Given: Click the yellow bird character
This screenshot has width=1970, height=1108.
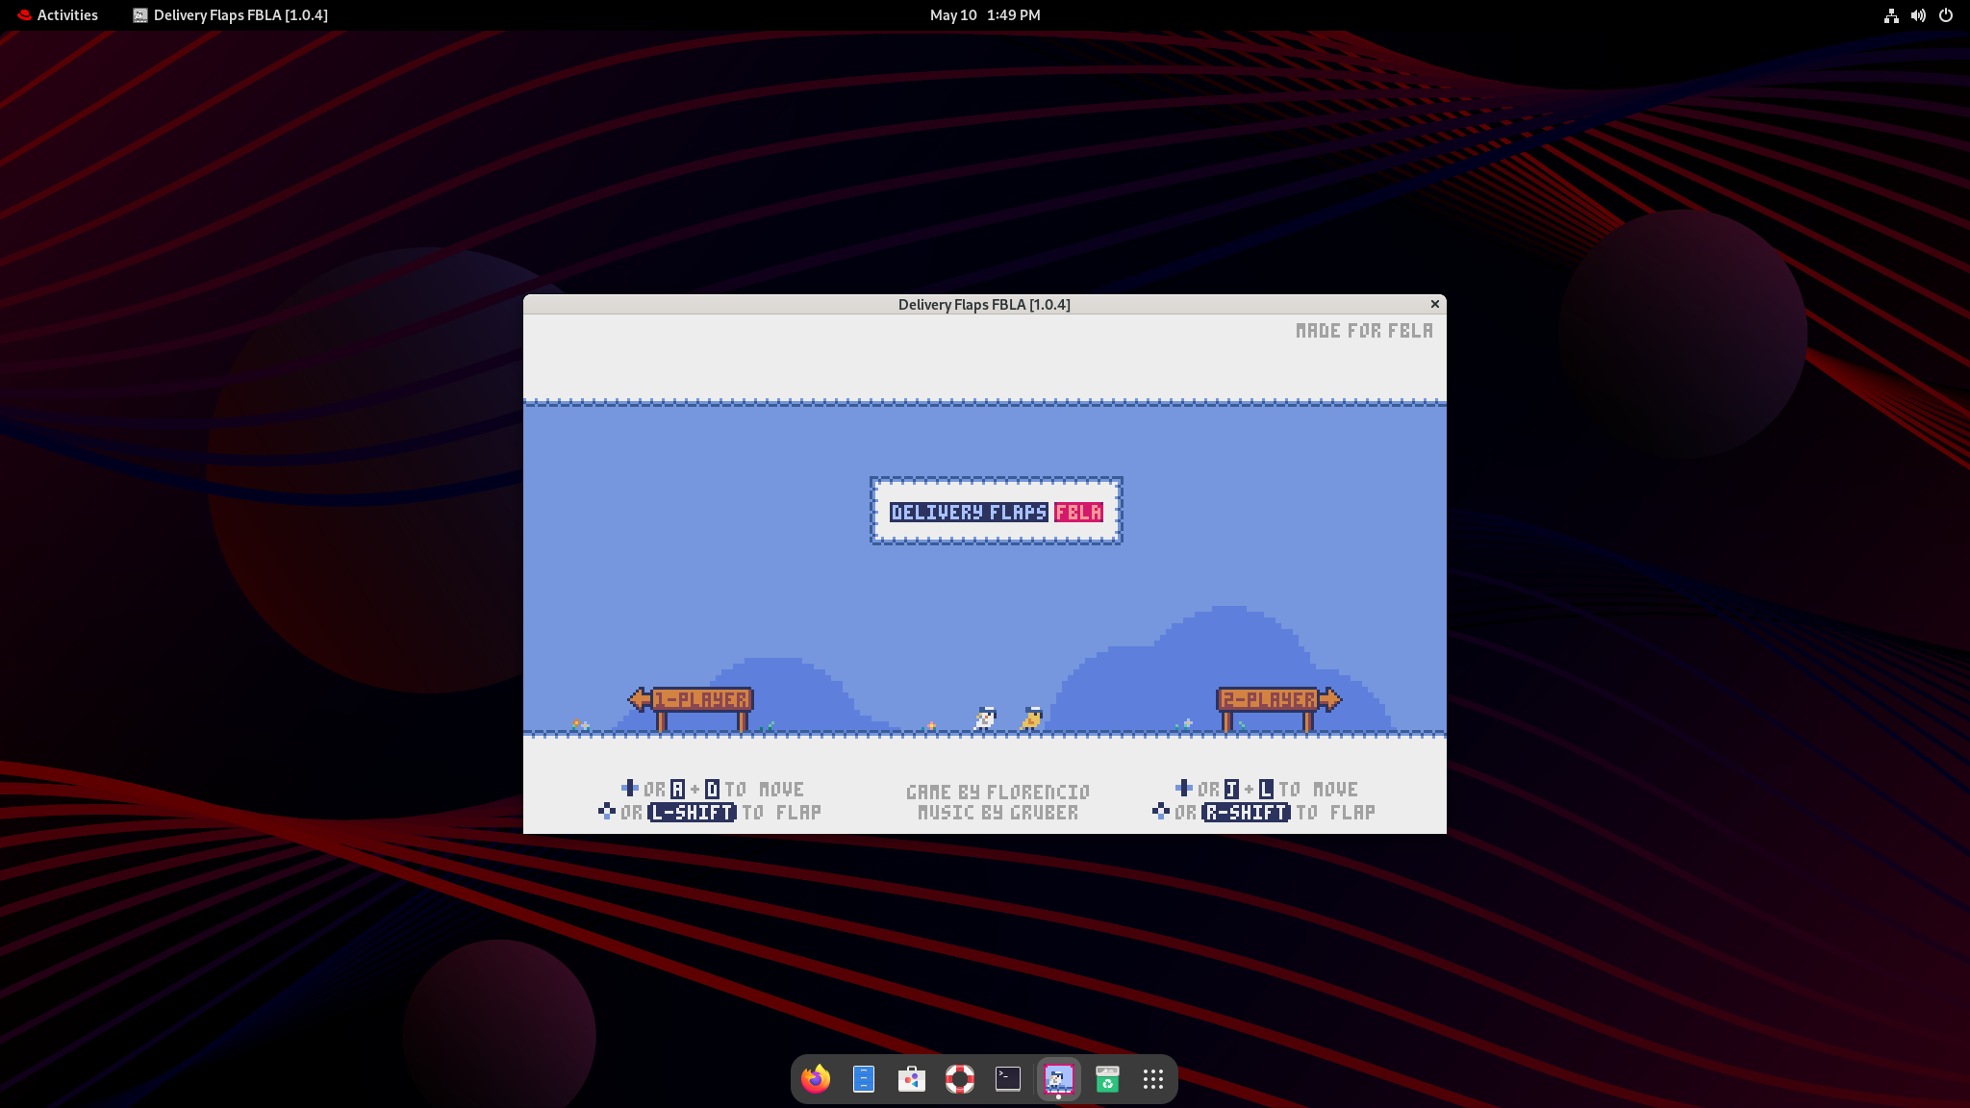Looking at the screenshot, I should [x=1032, y=718].
